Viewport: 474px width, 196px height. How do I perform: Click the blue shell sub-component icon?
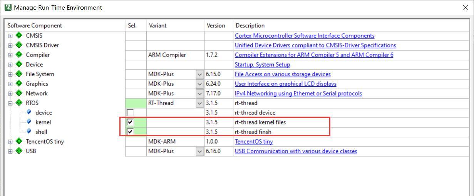(29, 131)
